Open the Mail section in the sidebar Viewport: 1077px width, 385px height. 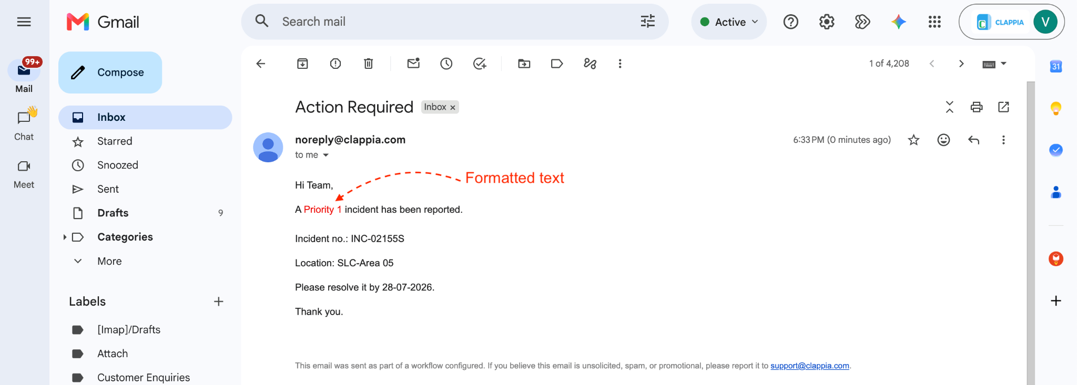coord(24,76)
